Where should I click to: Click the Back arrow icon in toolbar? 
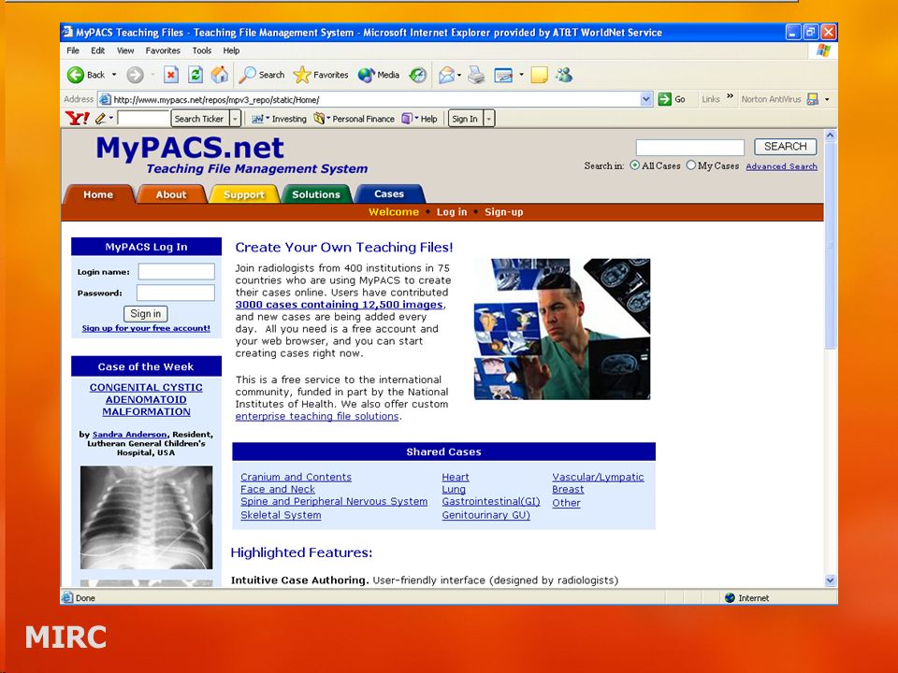(75, 75)
